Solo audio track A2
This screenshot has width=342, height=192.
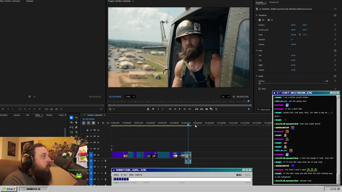[x=102, y=167]
